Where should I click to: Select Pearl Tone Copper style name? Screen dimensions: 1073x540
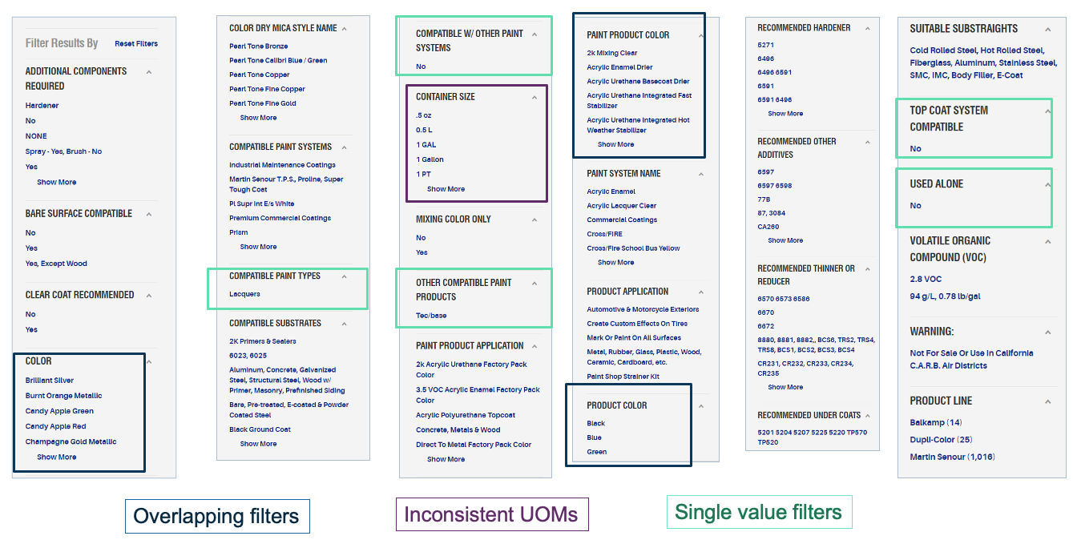(x=258, y=75)
